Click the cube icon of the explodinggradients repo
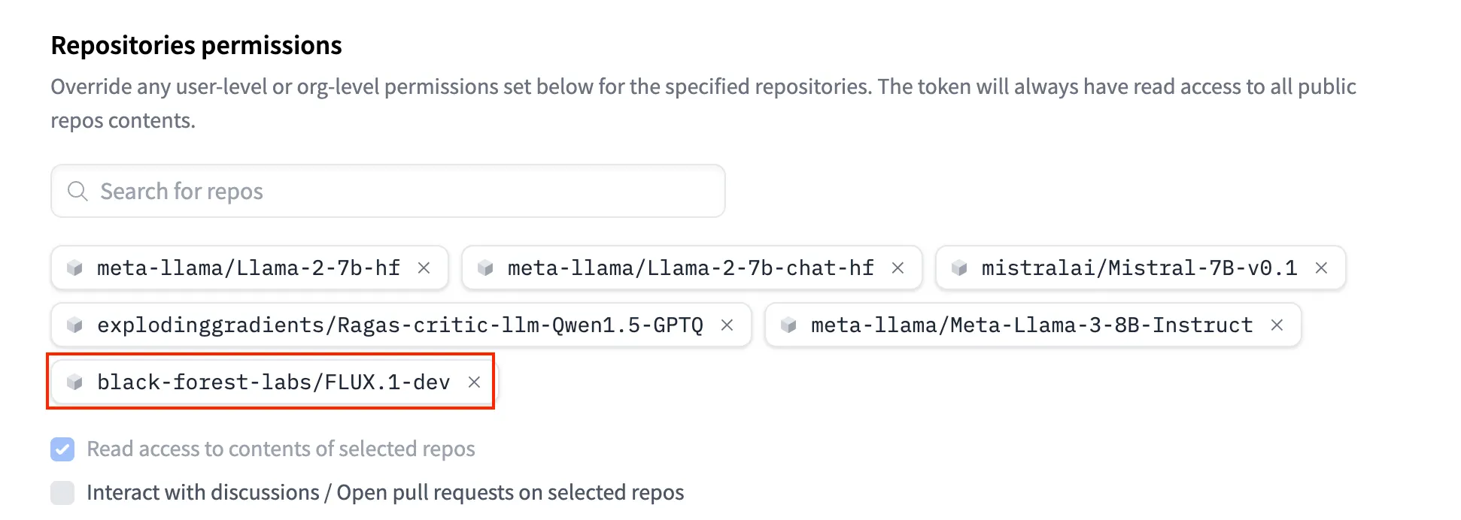 coord(74,325)
